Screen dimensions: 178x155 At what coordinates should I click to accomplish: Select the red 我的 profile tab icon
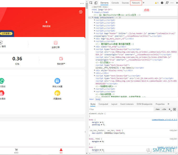61,150
